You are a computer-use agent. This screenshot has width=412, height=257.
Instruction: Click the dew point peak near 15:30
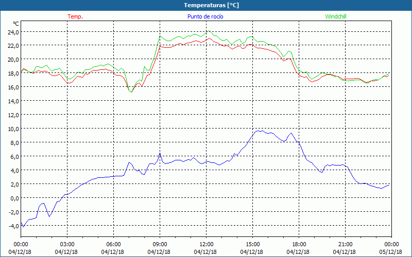click(x=260, y=131)
